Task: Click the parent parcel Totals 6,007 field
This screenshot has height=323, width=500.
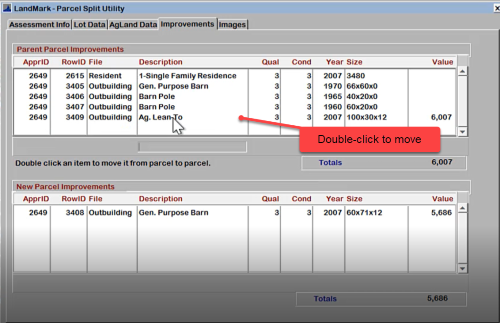Action: click(384, 162)
